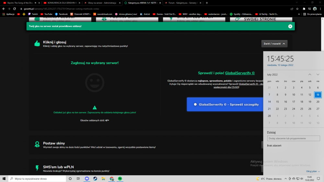Screen dimensions: 324x182
Task: Open Chrome extensions puzzle icon
Action: (x=304, y=9)
